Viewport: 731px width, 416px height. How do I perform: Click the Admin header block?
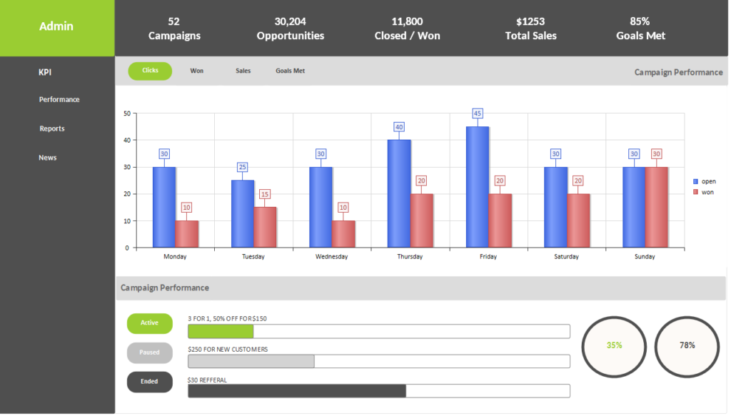(x=56, y=27)
